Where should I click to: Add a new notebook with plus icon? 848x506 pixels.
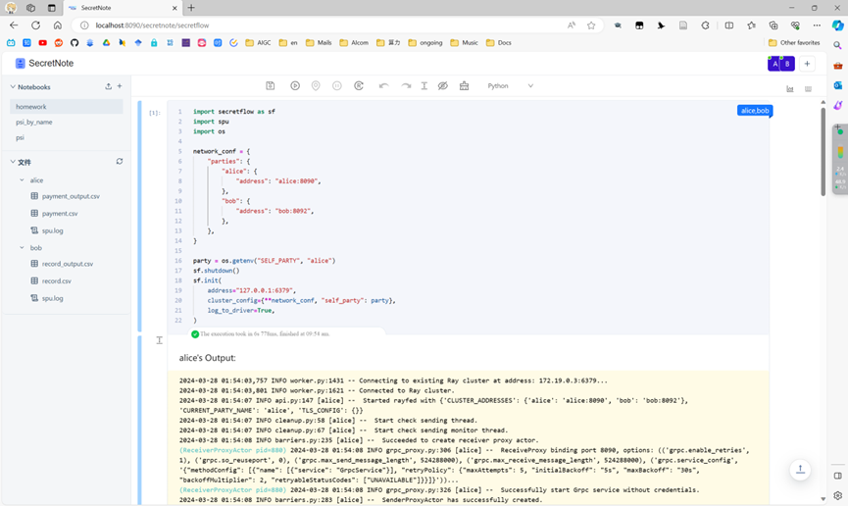tap(120, 87)
